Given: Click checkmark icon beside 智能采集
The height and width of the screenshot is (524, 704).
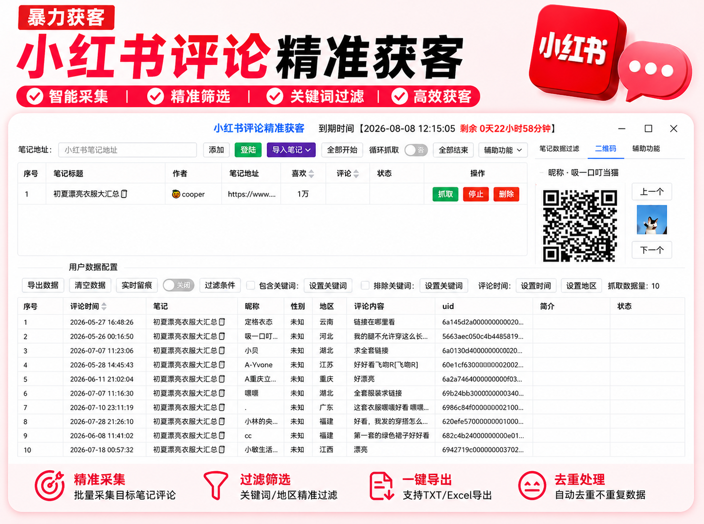Looking at the screenshot, I should [x=34, y=96].
